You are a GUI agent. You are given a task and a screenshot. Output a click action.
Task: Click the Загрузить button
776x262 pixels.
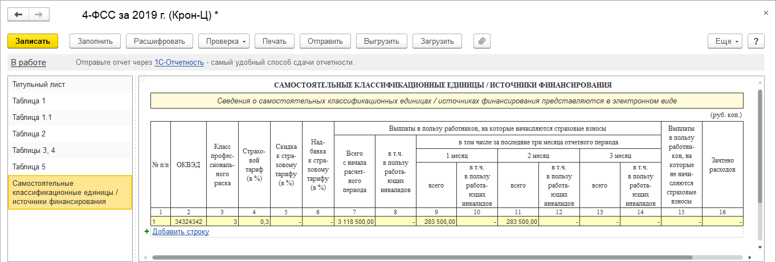coord(437,41)
